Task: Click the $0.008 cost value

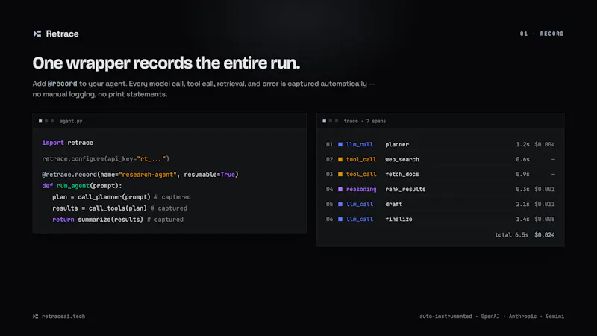Action: 545,219
